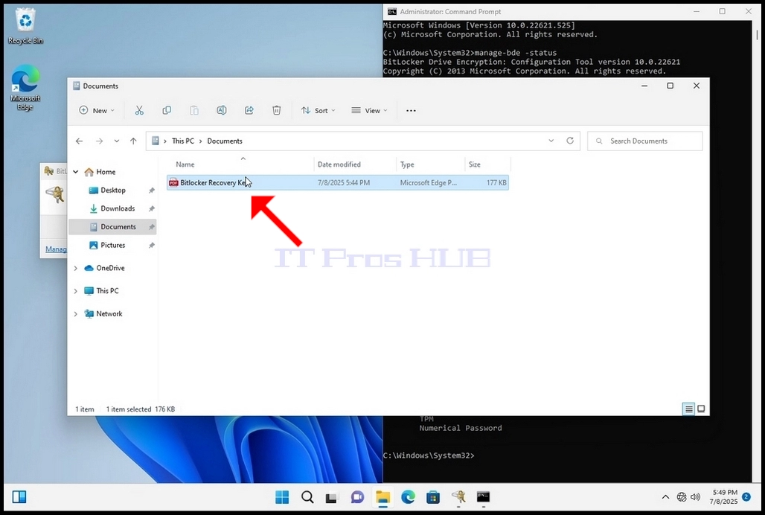This screenshot has height=515, width=765.
Task: Open the Sort dropdown menu
Action: coord(318,111)
